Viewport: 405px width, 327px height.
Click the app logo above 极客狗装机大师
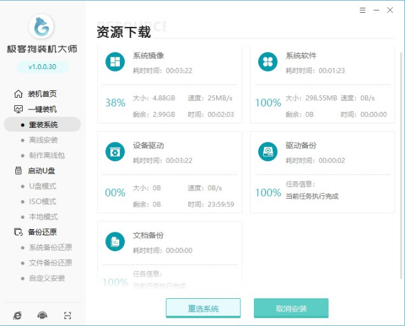click(42, 27)
